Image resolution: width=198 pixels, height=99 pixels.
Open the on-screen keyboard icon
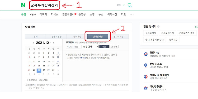point(119,5)
